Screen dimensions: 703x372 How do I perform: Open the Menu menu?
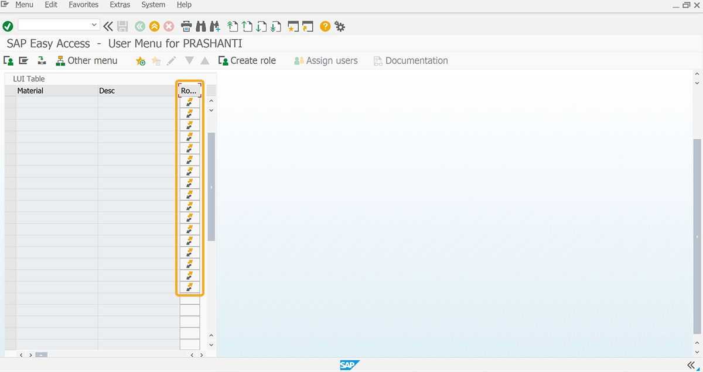pyautogui.click(x=24, y=5)
